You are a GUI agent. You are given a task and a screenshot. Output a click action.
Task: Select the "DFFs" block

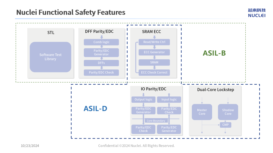point(101,63)
